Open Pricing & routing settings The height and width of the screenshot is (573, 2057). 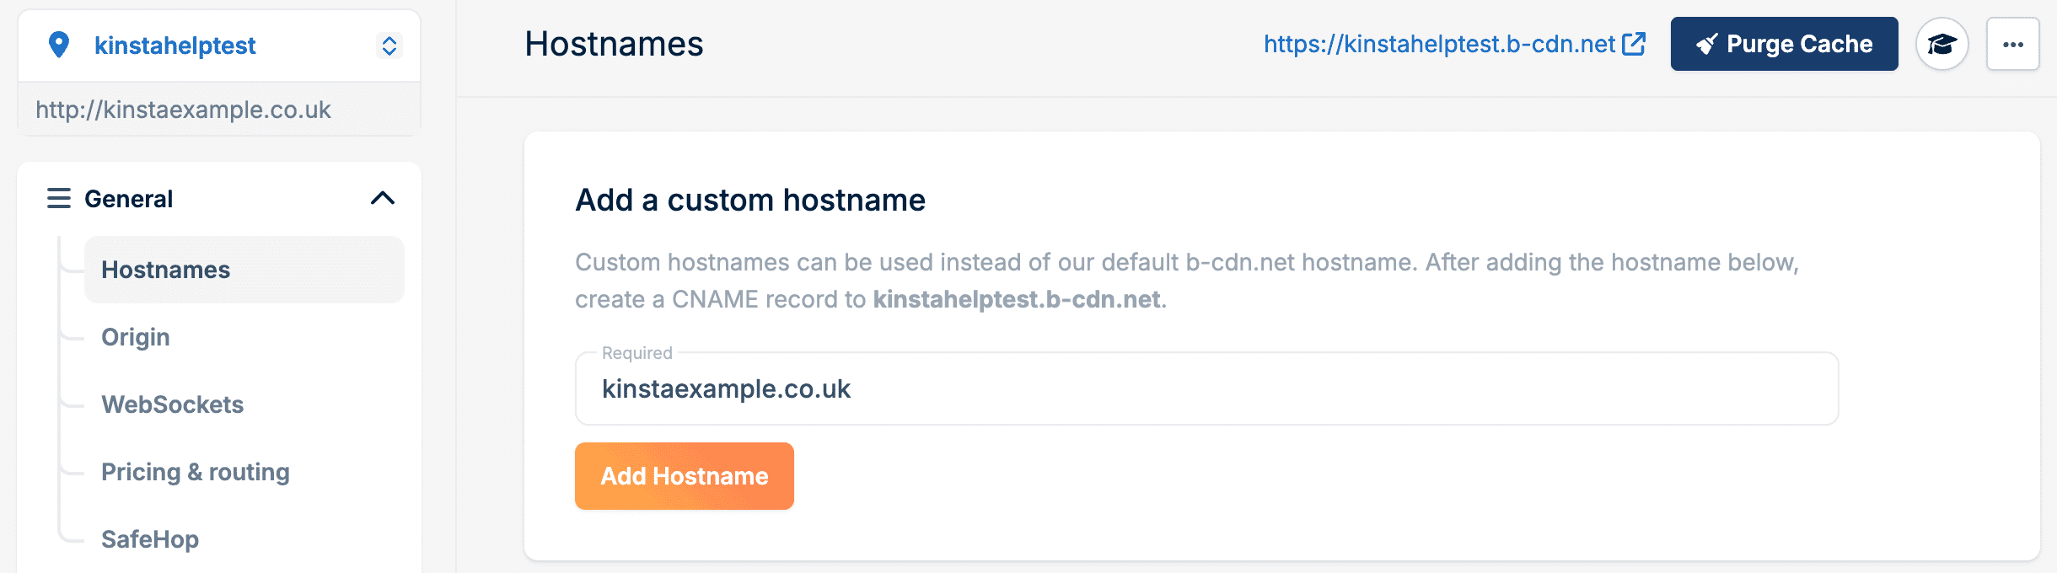[195, 472]
